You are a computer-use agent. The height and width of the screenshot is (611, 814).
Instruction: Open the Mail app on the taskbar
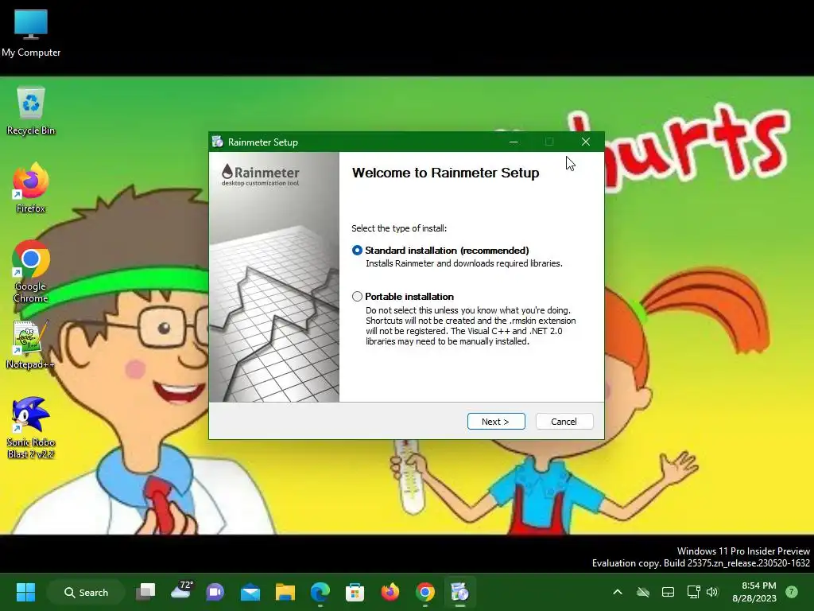click(250, 592)
